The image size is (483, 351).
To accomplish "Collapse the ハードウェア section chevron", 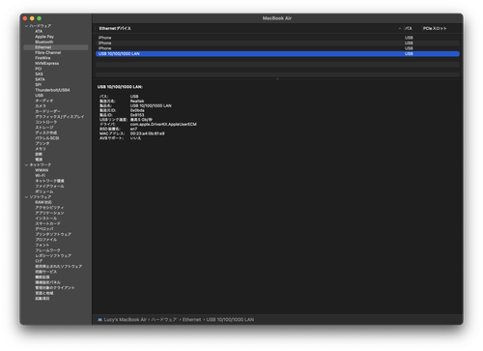I will pos(26,26).
